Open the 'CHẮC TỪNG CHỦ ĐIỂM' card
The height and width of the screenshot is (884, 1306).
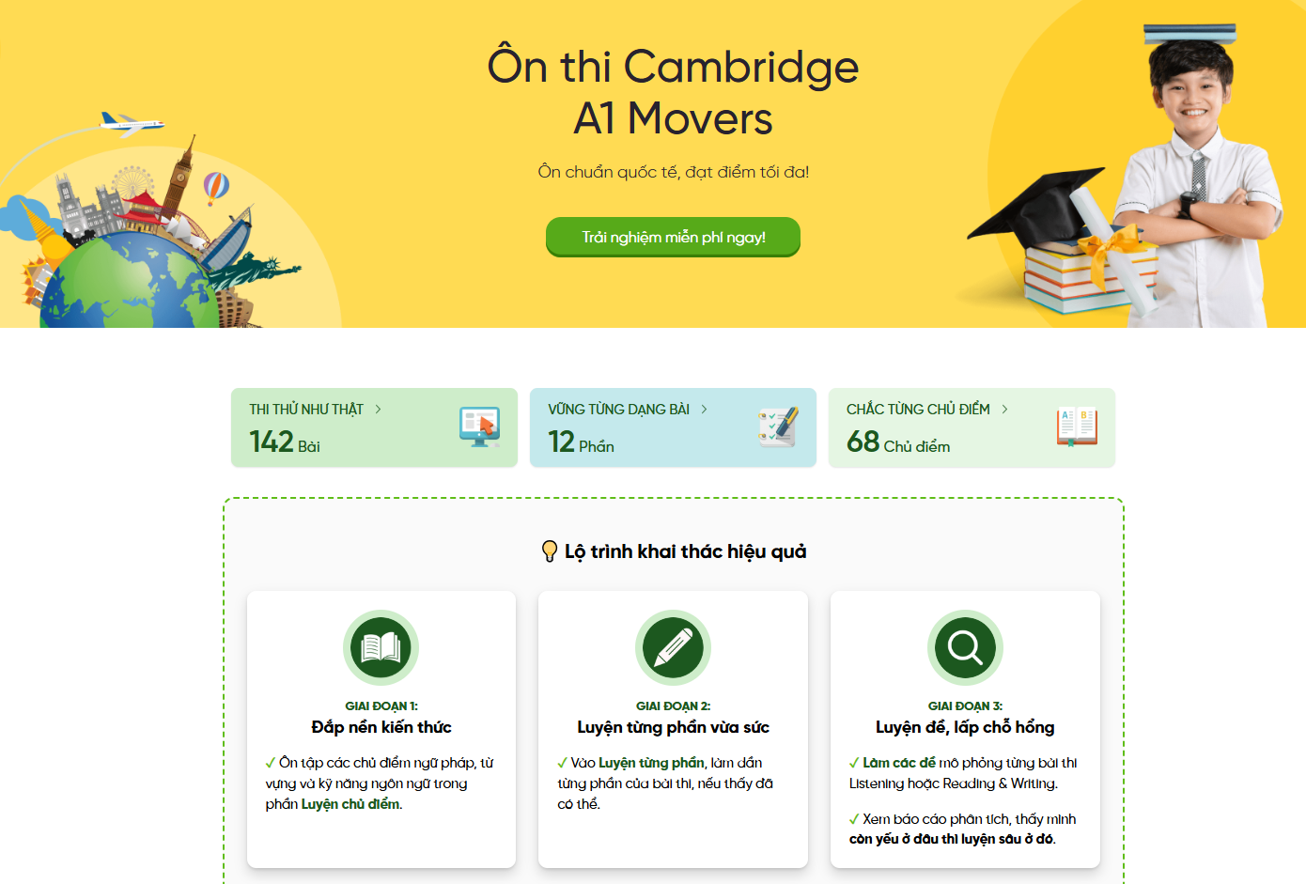pyautogui.click(x=972, y=427)
